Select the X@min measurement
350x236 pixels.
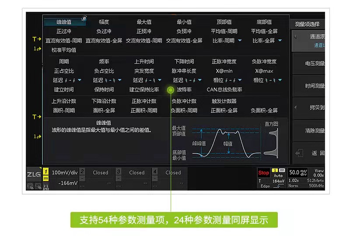pos(224,71)
